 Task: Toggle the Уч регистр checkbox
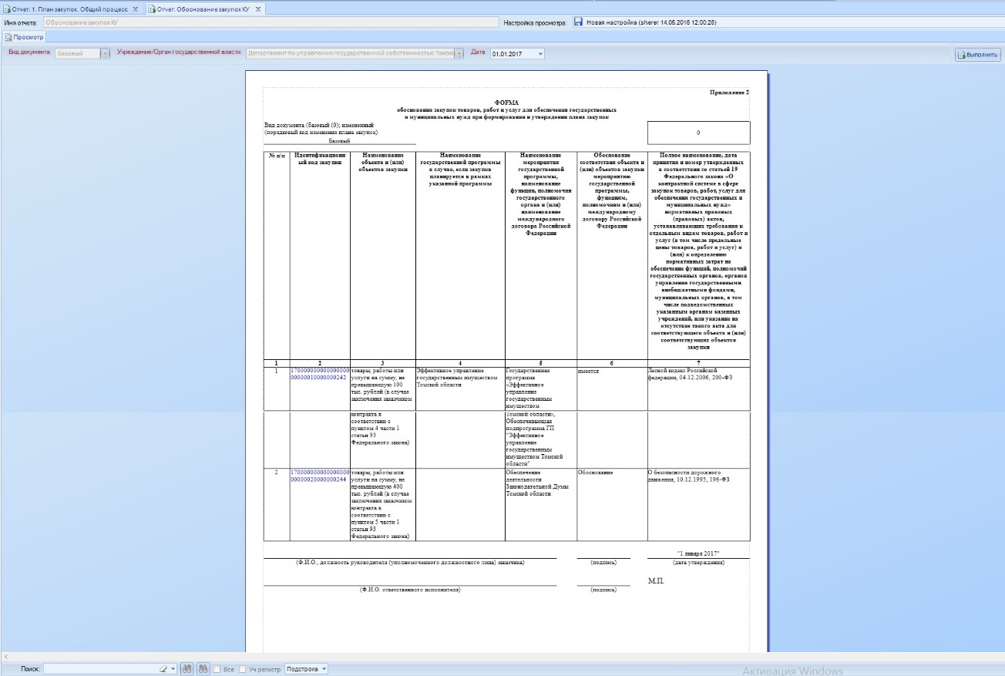pyautogui.click(x=244, y=668)
